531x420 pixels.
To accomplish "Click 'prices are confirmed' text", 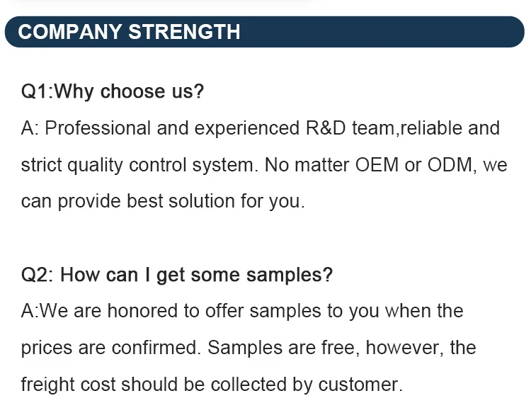I will [x=111, y=348].
